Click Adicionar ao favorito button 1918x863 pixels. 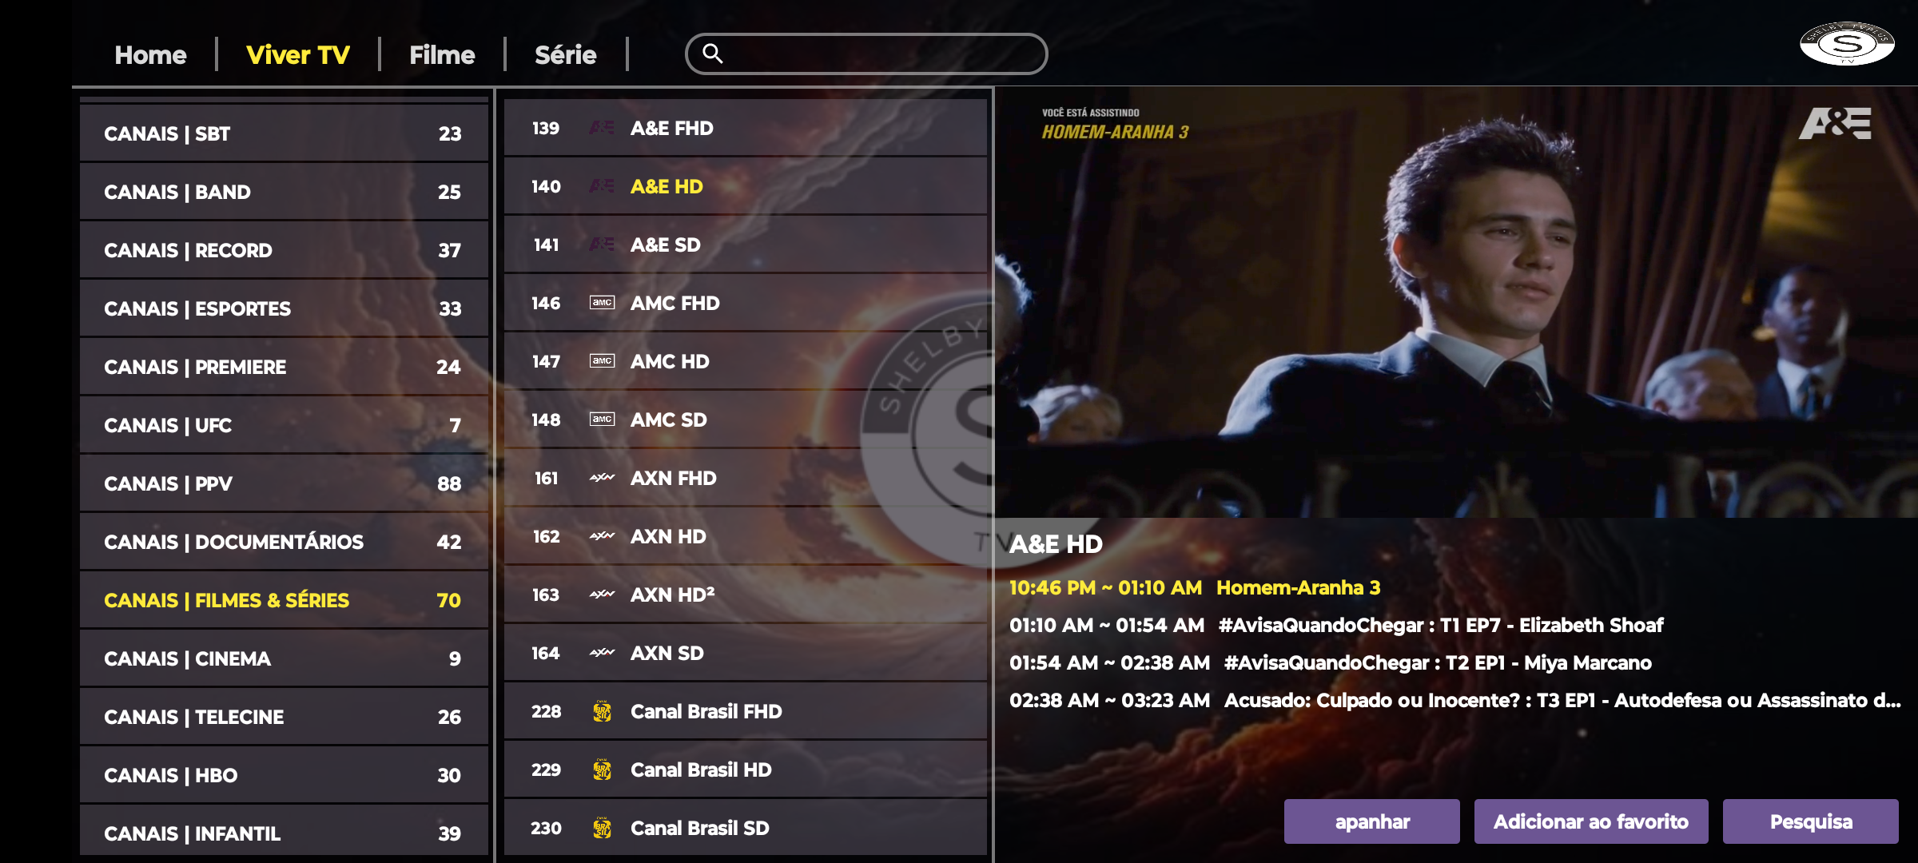[1590, 821]
